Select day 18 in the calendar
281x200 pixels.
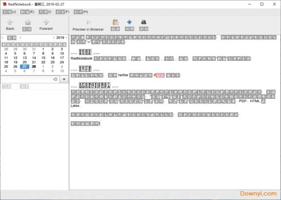tap(6, 62)
